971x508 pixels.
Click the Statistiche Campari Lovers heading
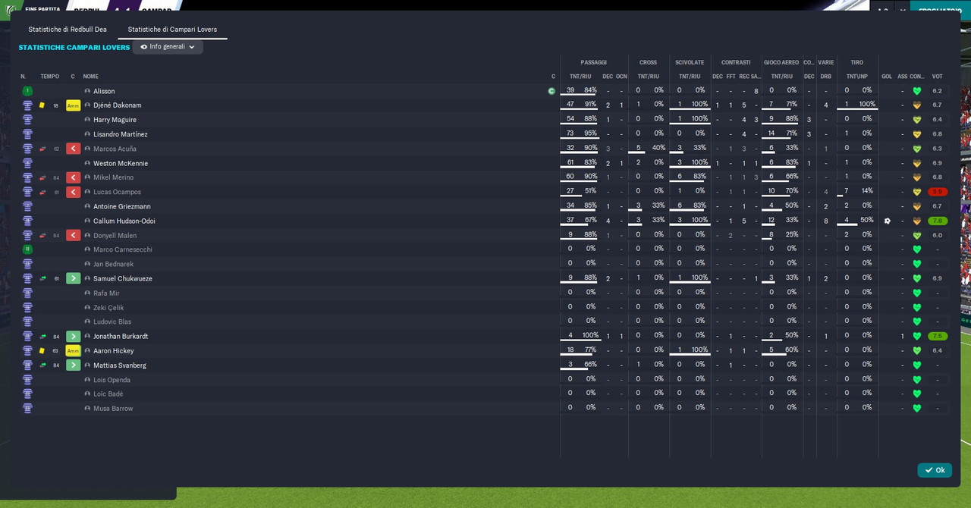(x=74, y=48)
